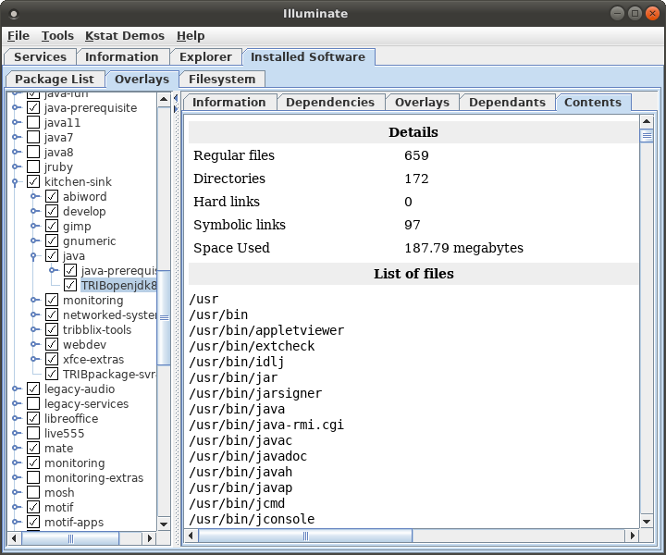Click the contents horizontal scrollbar thumb
The image size is (666, 555).
point(305,536)
